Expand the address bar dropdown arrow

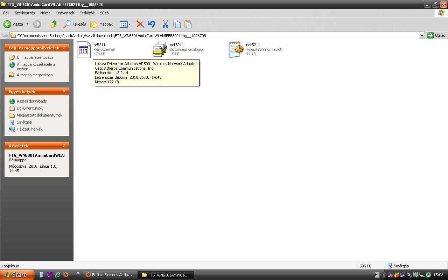point(422,35)
